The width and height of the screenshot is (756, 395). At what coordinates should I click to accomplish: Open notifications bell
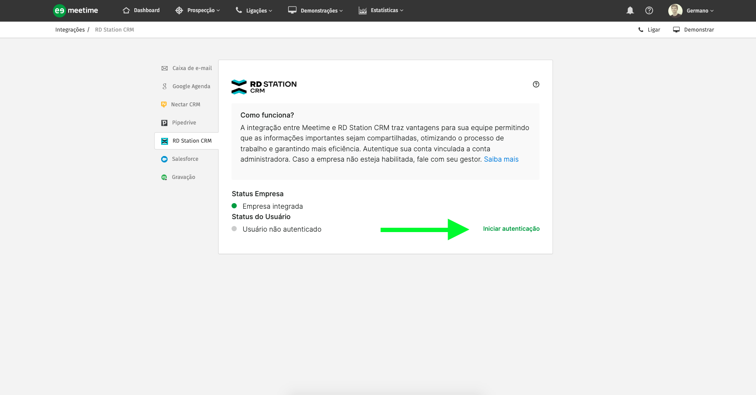click(x=630, y=10)
